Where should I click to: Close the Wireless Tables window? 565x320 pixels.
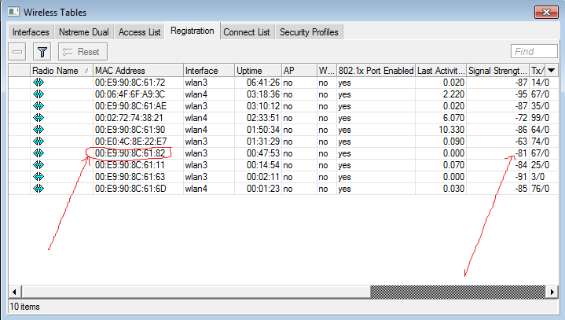[546, 13]
